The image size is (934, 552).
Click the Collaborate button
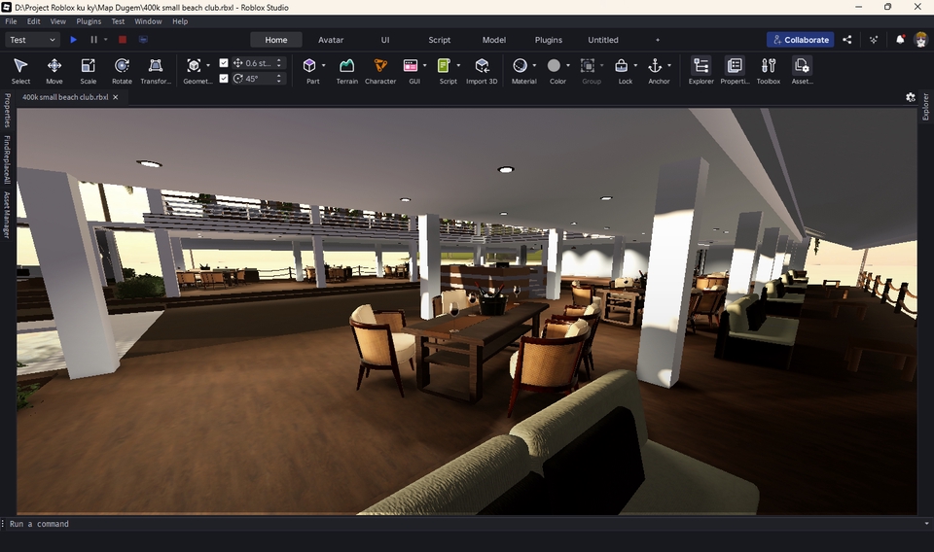tap(800, 40)
